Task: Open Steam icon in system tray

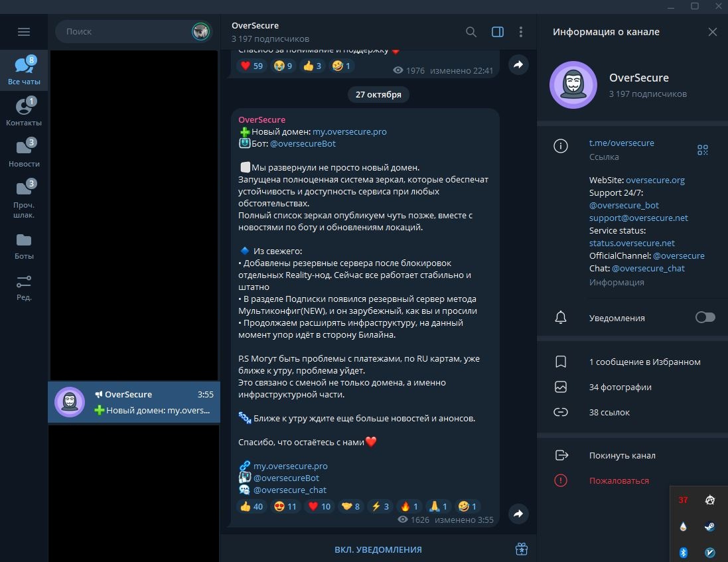Action: click(x=709, y=526)
